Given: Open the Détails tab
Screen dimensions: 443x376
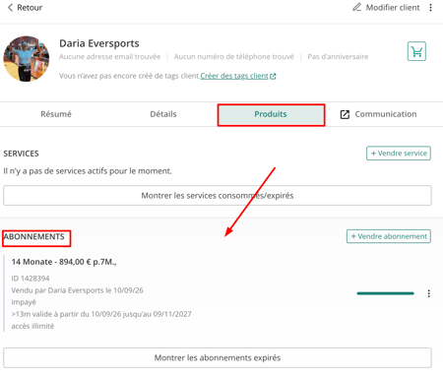Looking at the screenshot, I should pyautogui.click(x=163, y=114).
